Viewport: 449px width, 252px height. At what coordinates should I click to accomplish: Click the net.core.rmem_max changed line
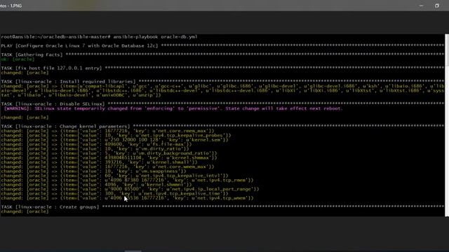(x=107, y=131)
